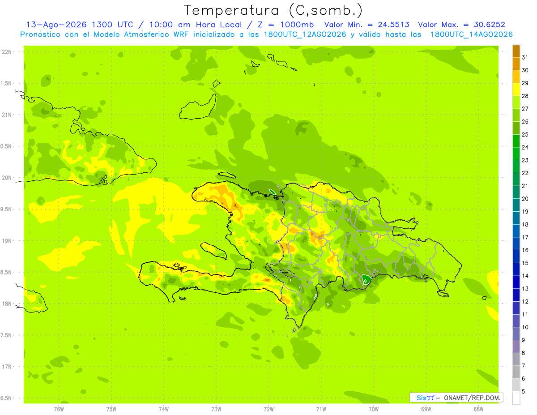The height and width of the screenshot is (415, 537).
Task: Click the valid-until time "1800UTC_14AGO2026"
Action: 471,34
